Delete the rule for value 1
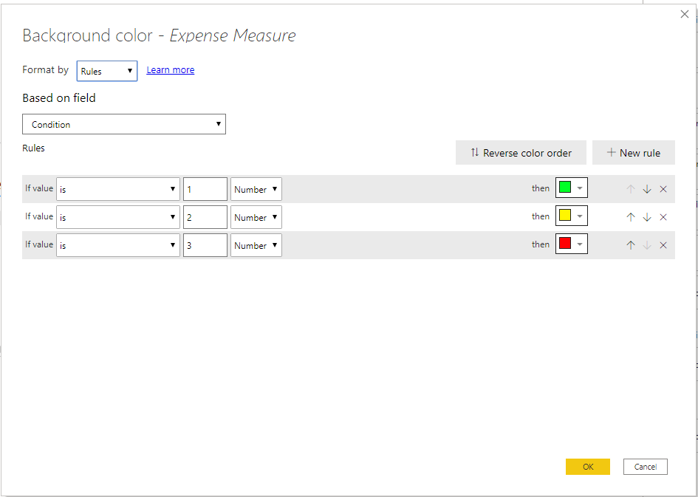This screenshot has height=497, width=698. click(663, 189)
